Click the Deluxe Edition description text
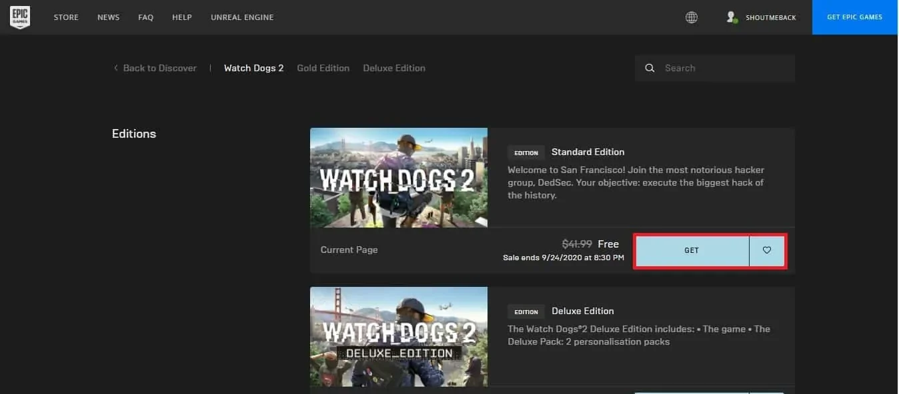Viewport: 899px width, 394px height. click(x=639, y=335)
